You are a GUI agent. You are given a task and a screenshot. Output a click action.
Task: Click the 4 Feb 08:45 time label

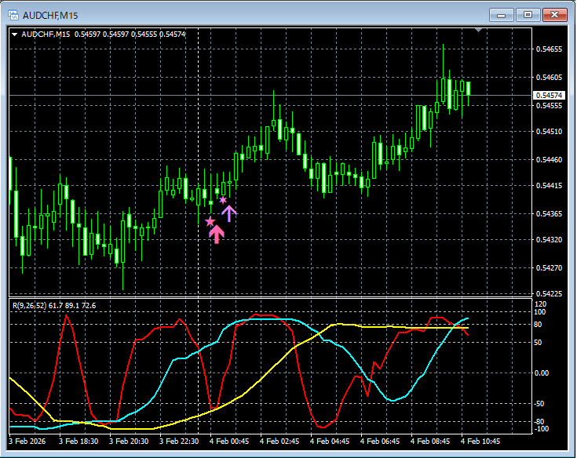point(430,441)
